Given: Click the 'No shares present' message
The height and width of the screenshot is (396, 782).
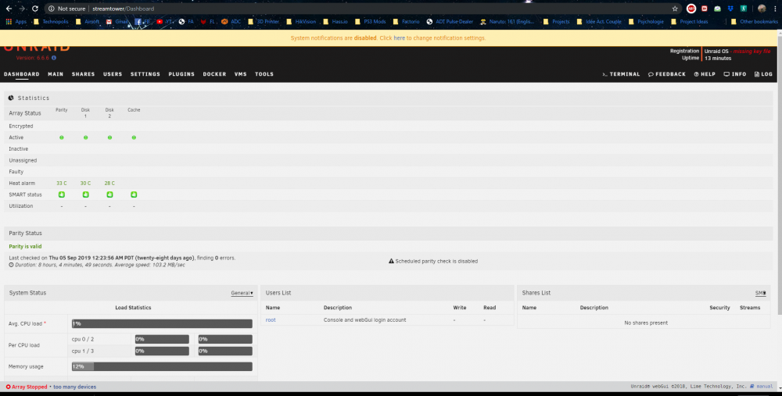Looking at the screenshot, I should 646,323.
